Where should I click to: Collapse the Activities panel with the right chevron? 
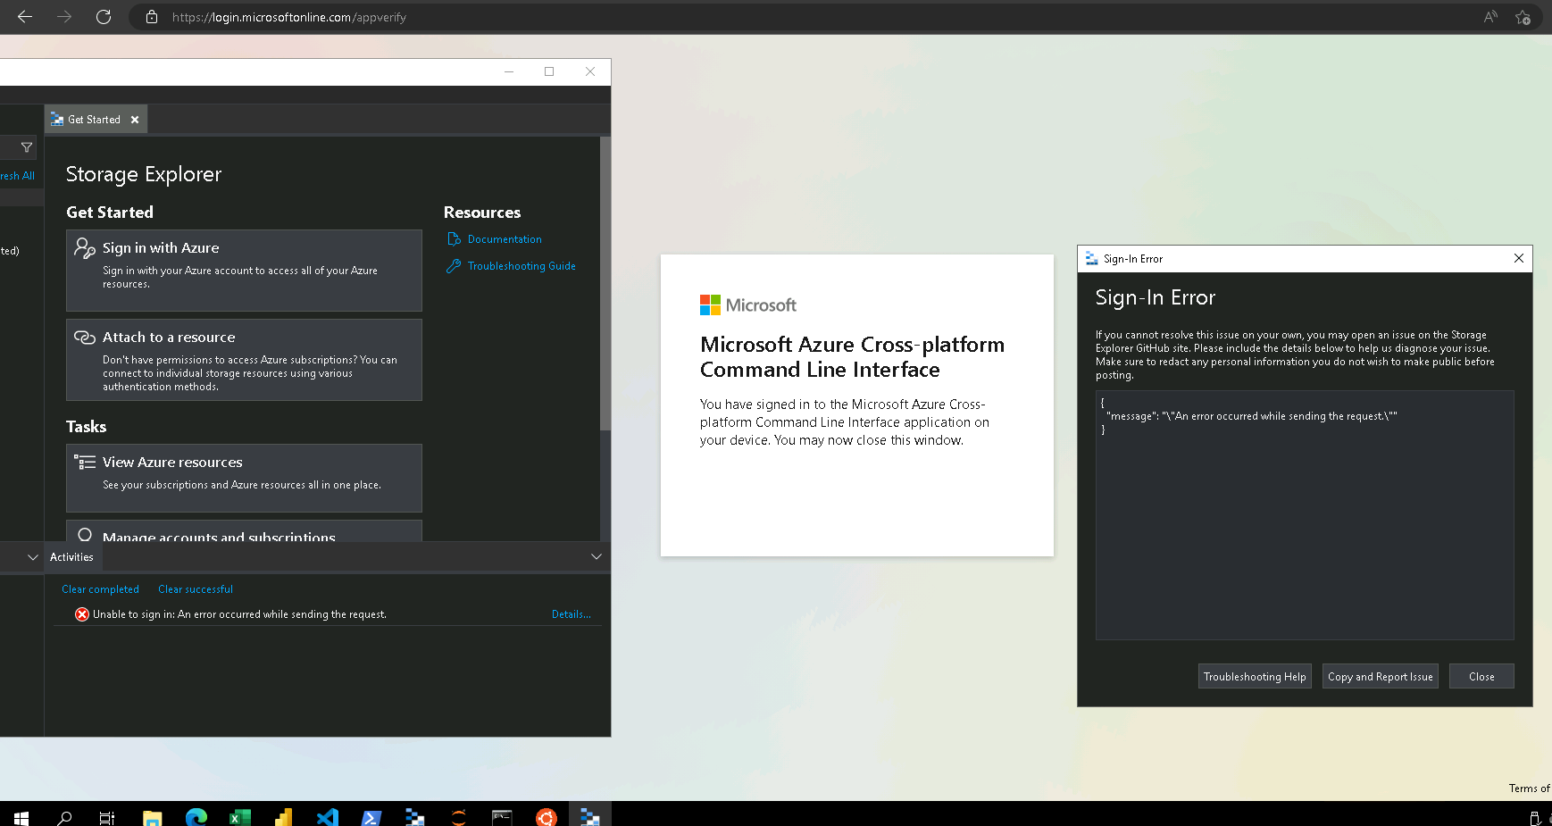(596, 556)
